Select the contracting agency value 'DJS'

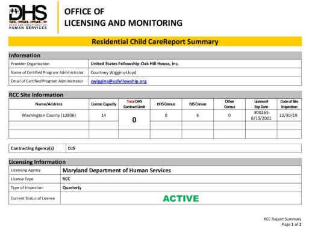[71, 148]
